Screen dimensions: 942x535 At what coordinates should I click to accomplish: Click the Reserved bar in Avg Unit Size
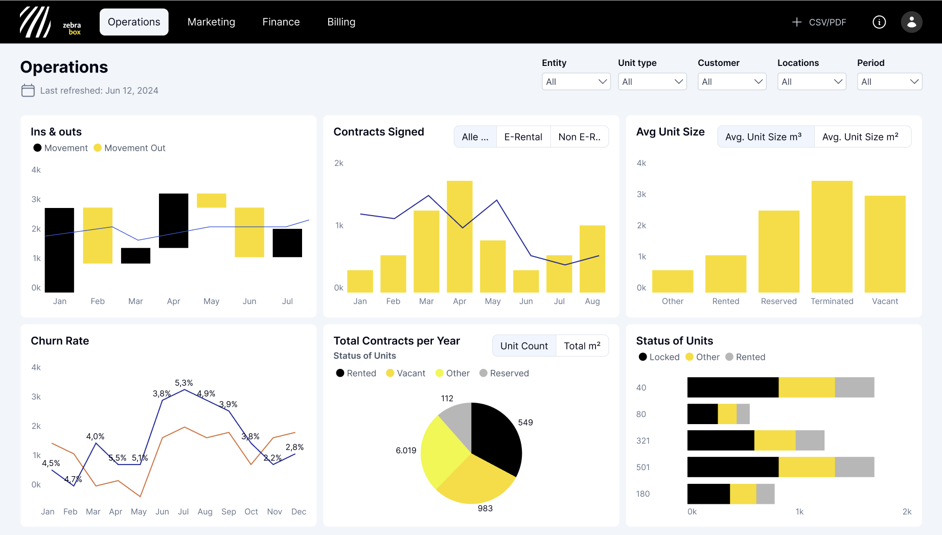[x=779, y=251]
